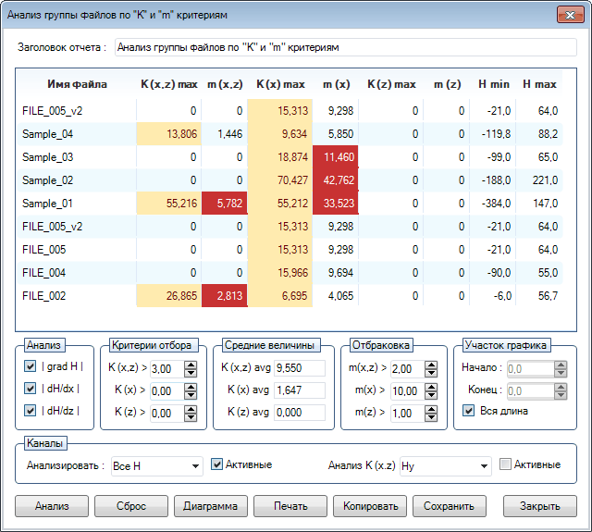Toggle the | grad H | checkbox
Viewport: 592px width, 532px height.
[x=31, y=366]
